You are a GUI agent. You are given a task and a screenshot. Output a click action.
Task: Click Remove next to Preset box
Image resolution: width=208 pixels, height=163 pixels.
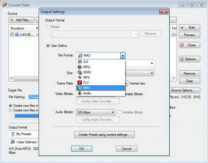tap(150, 34)
